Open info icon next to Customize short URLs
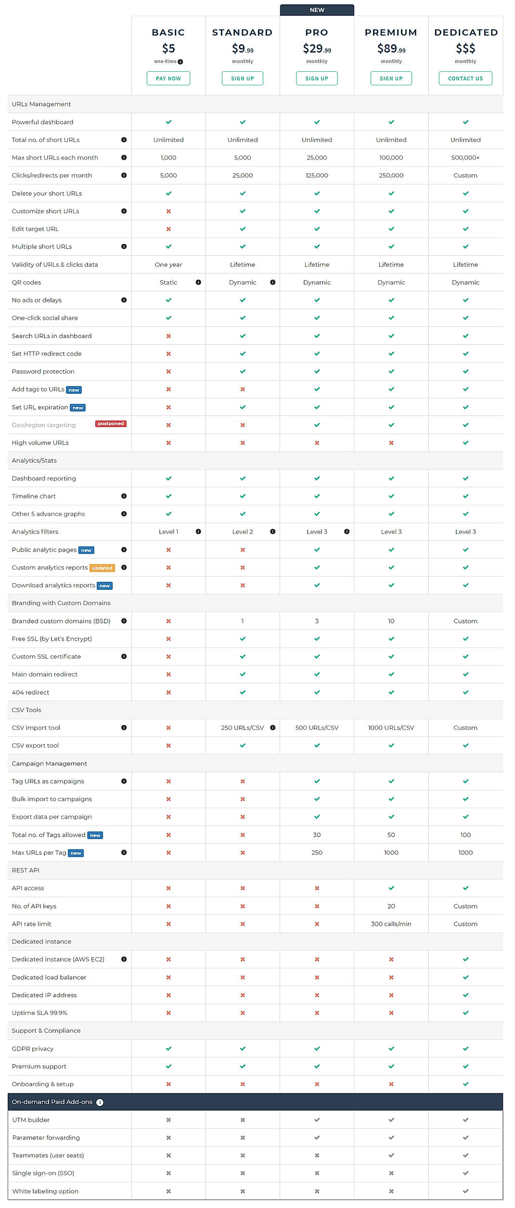 point(124,211)
